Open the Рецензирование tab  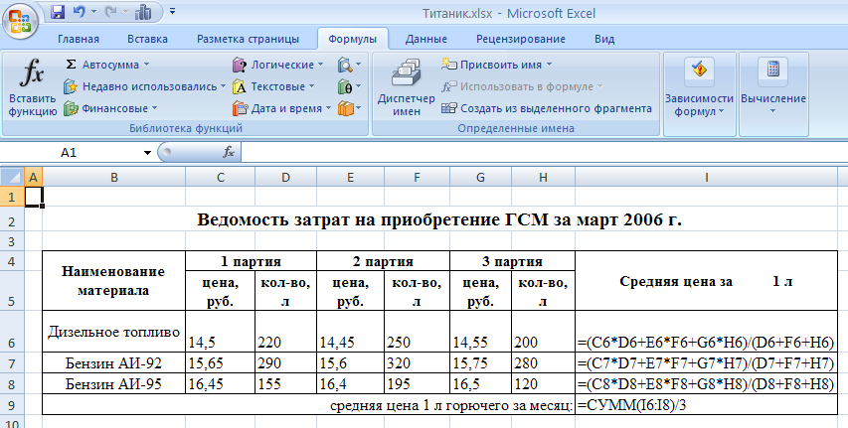point(521,39)
